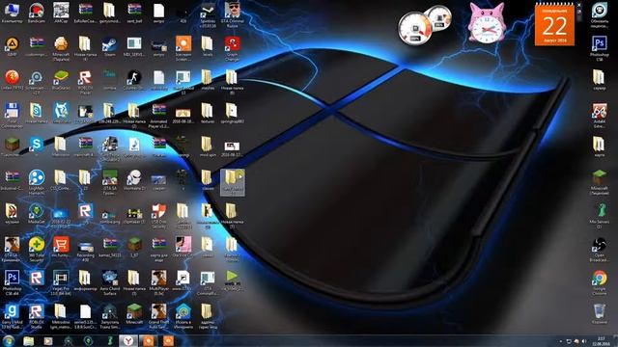Open the GTA Criminal Russia shortcut
The height and width of the screenshot is (347, 618).
232,14
